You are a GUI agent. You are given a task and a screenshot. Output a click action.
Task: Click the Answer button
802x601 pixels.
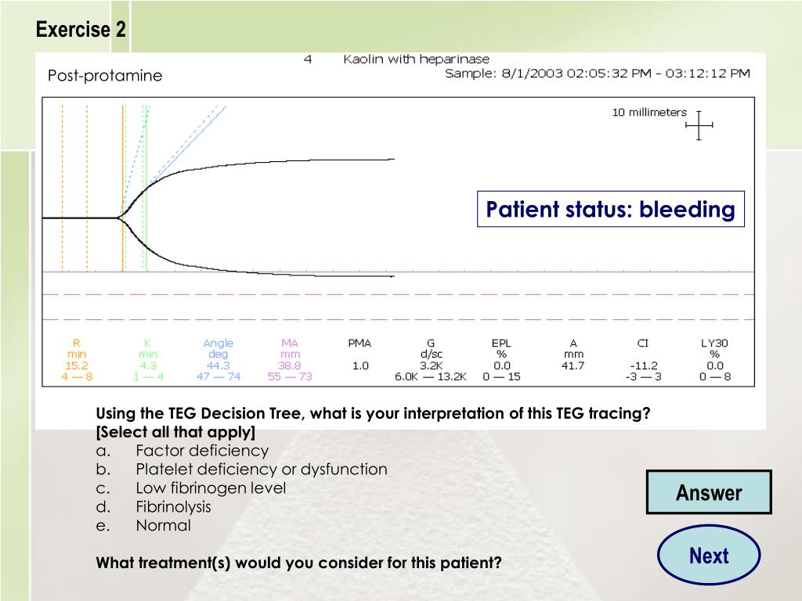pyautogui.click(x=709, y=492)
